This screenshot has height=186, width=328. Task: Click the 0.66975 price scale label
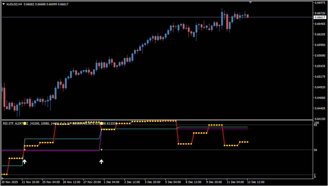pos(320,3)
